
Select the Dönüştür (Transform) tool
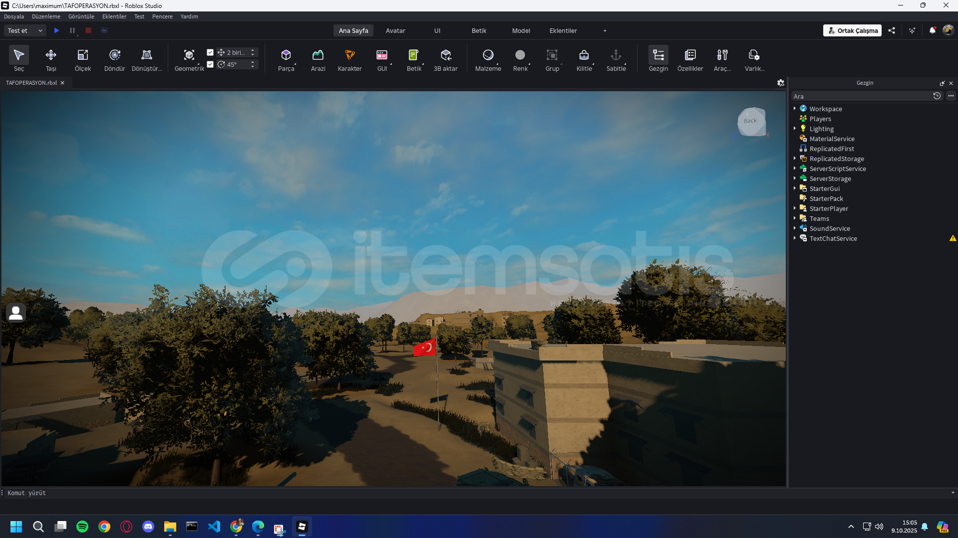(147, 59)
